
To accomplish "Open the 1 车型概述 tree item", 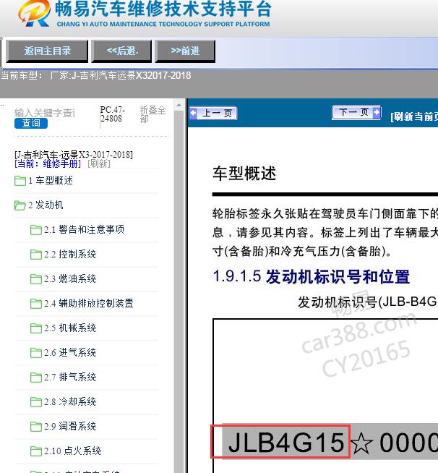I will [x=51, y=180].
